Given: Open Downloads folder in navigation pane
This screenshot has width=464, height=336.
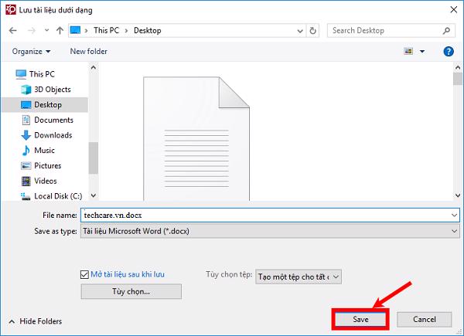Looking at the screenshot, I should coord(53,135).
